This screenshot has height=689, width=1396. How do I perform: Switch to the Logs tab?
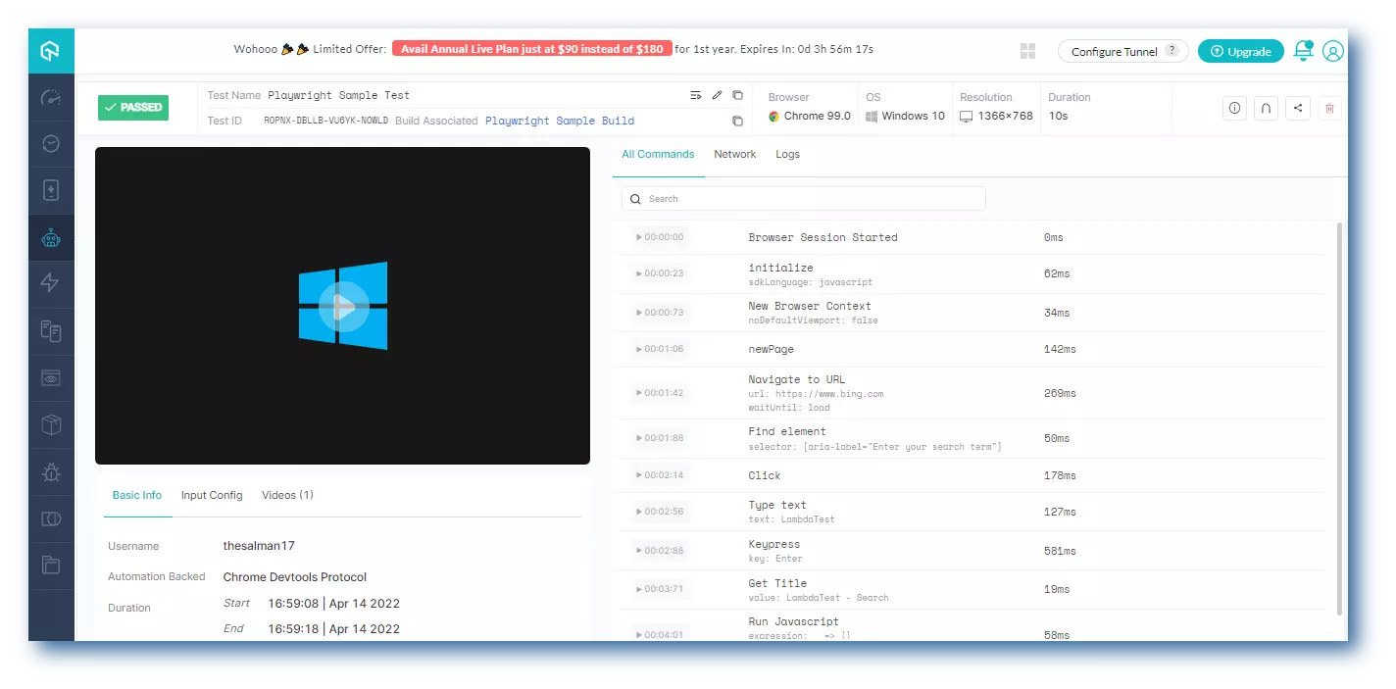pos(787,154)
